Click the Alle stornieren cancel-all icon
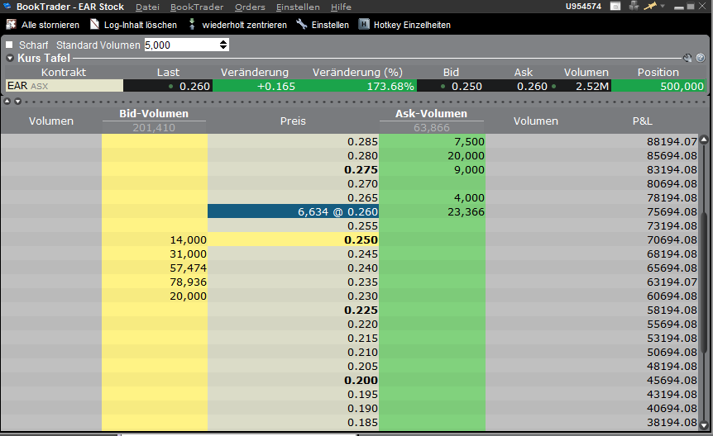713x436 pixels. 11,25
